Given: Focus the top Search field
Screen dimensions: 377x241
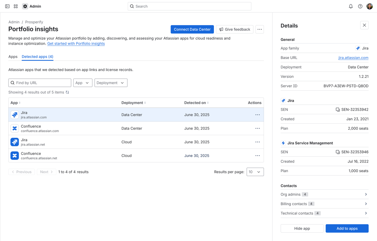Looking at the screenshot, I should [x=190, y=6].
